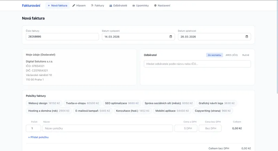The width and height of the screenshot is (278, 151).
Task: Click the calendar icon in issue date field
Action: [x=171, y=37]
